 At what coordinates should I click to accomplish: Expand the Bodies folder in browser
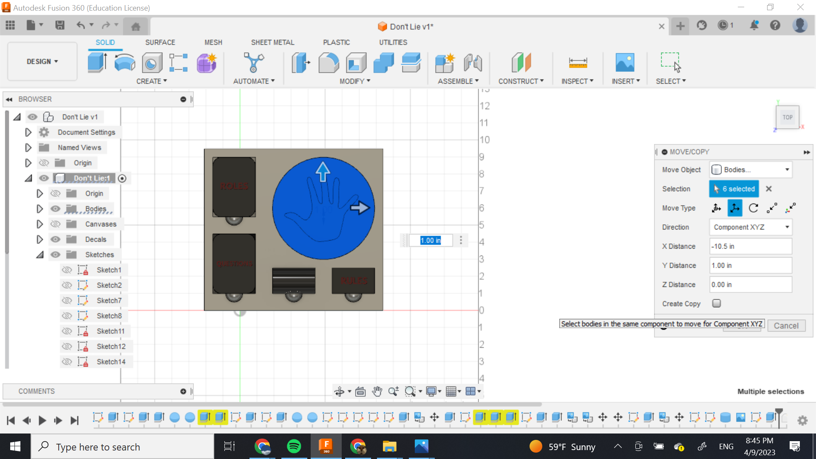click(x=40, y=209)
